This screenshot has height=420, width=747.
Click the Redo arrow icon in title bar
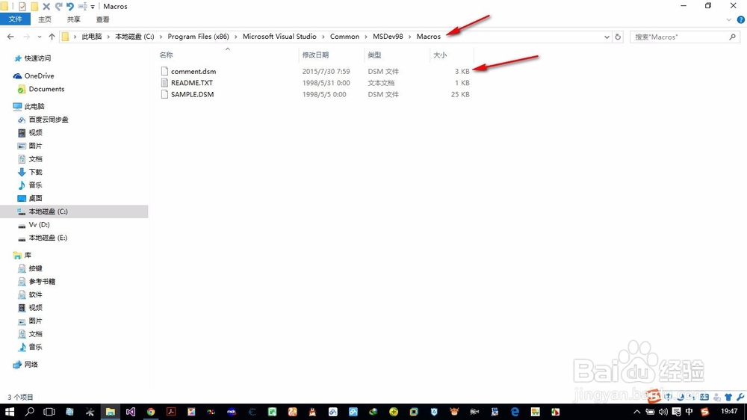[58, 6]
